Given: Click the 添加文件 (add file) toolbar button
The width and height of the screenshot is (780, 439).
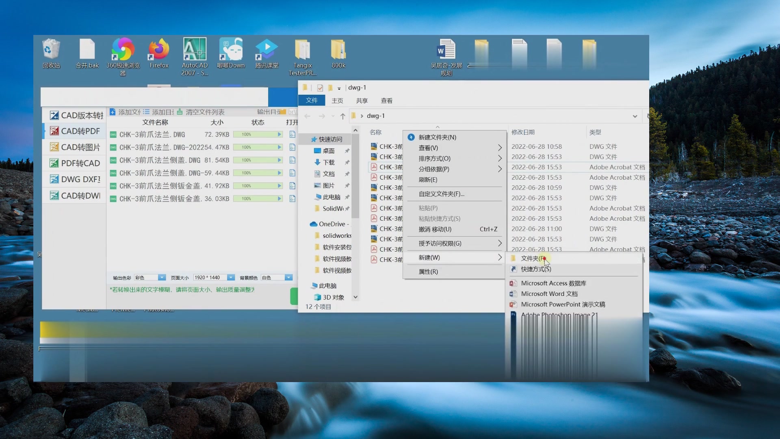Looking at the screenshot, I should 125,112.
